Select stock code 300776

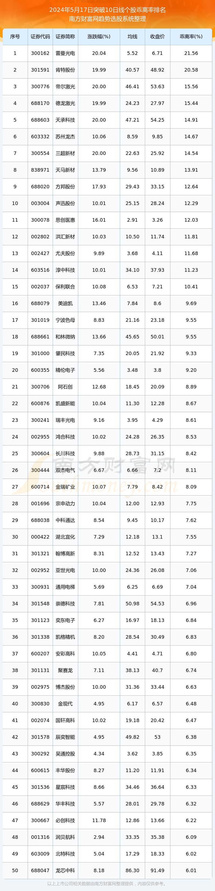(x=40, y=86)
